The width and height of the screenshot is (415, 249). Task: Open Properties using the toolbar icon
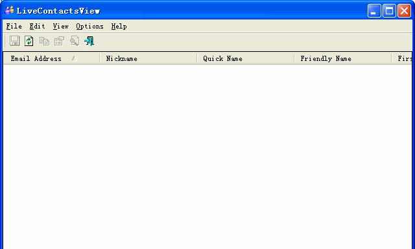59,41
